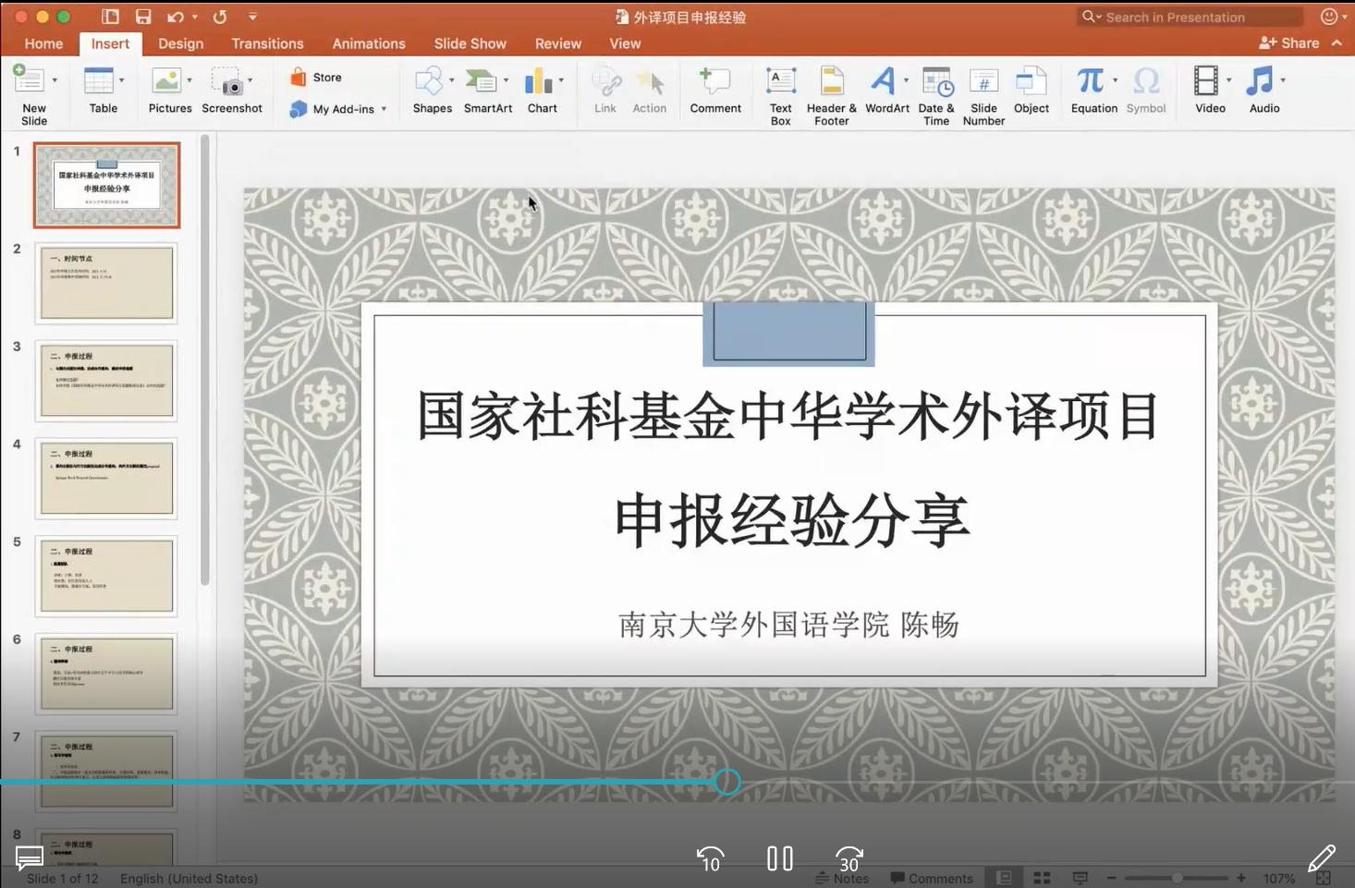Expand the Shapes dropdown arrow
The height and width of the screenshot is (888, 1355).
click(x=452, y=80)
